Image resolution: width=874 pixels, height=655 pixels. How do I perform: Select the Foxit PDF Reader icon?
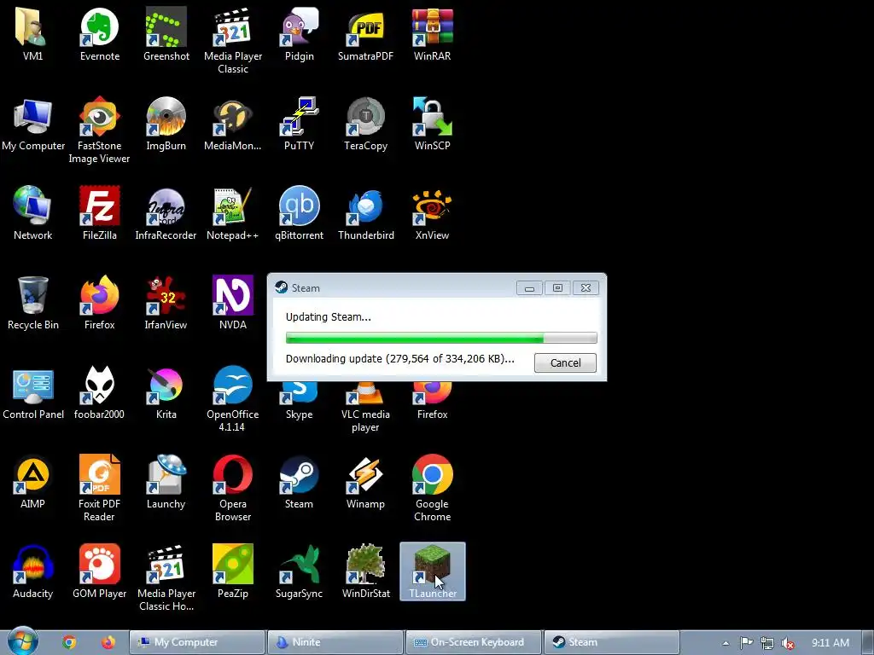99,489
